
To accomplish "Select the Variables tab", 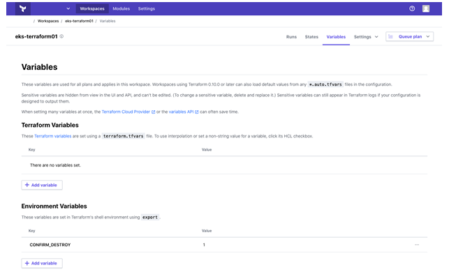I will [336, 36].
